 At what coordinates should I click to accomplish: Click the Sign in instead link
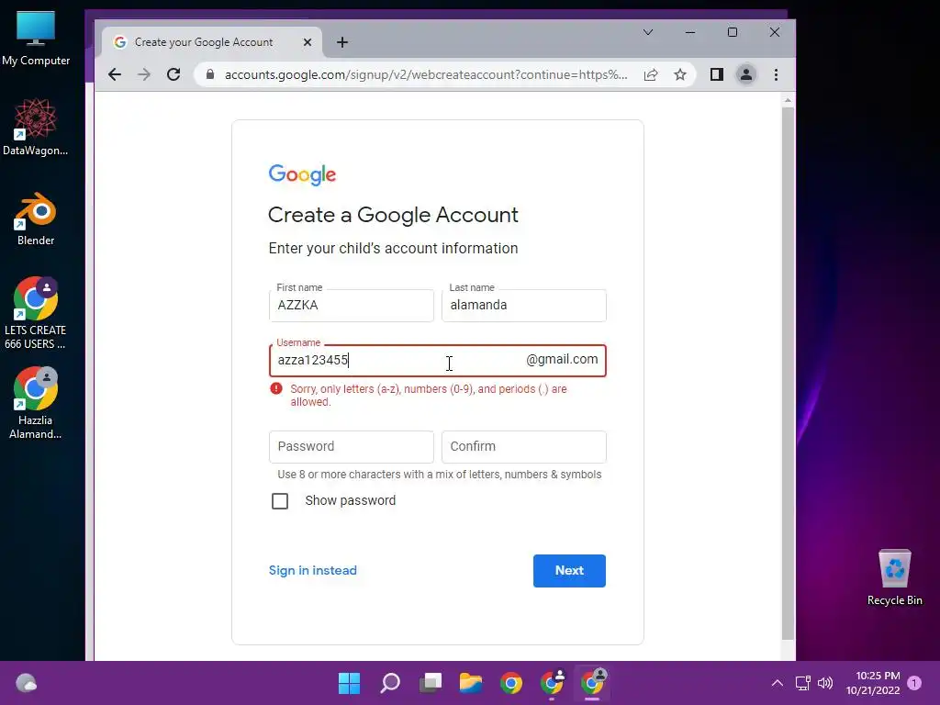pos(312,570)
